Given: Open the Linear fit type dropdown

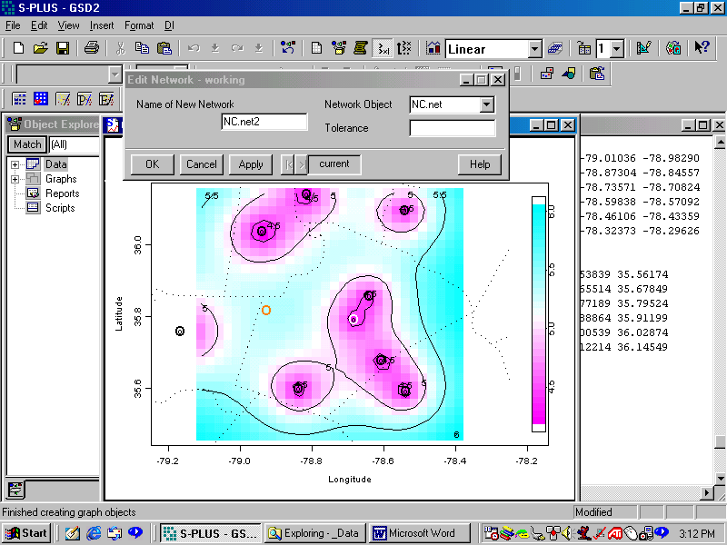Looking at the screenshot, I should pos(534,49).
